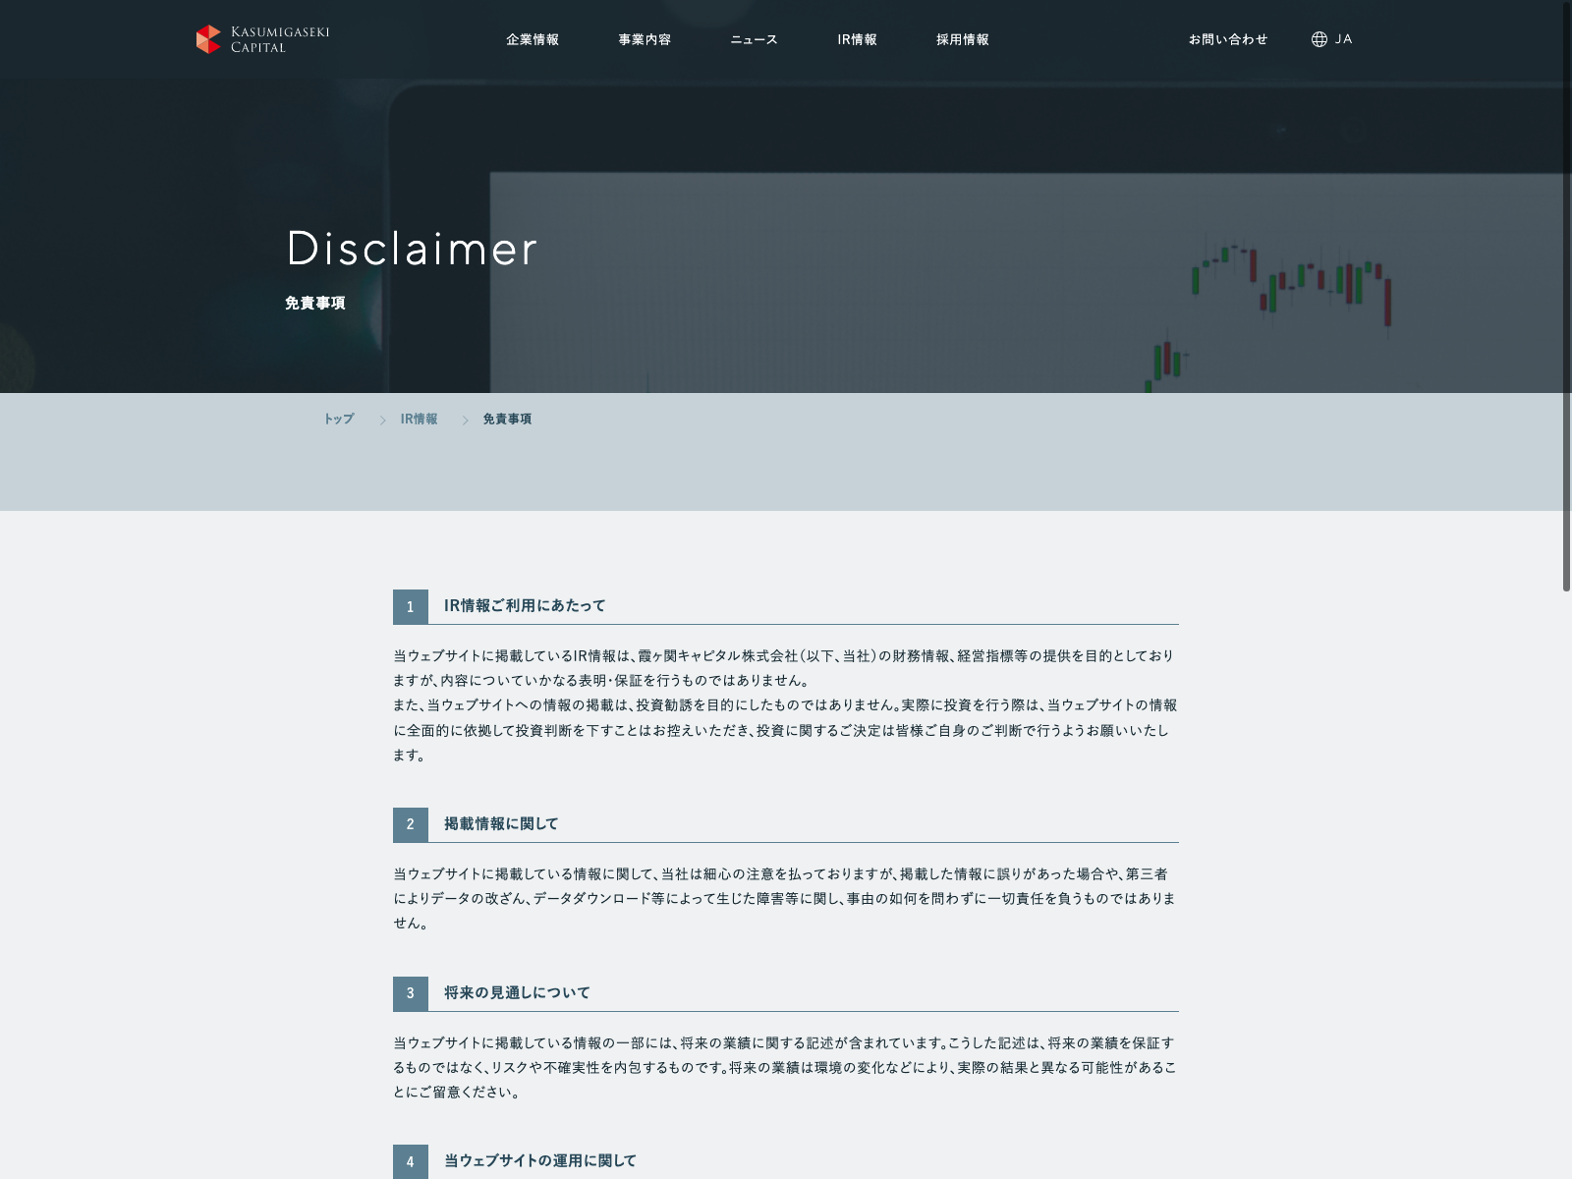
Task: Click the number 2 badge beside 掲載情報に関して
Action: (411, 824)
